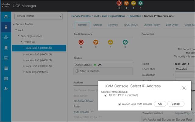
Task: Click the Shutdown Server action
Action: [x=83, y=101]
